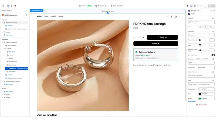Open the Default product template selector
Screen dimensions: 216x121
pyautogui.click(x=117, y=6)
